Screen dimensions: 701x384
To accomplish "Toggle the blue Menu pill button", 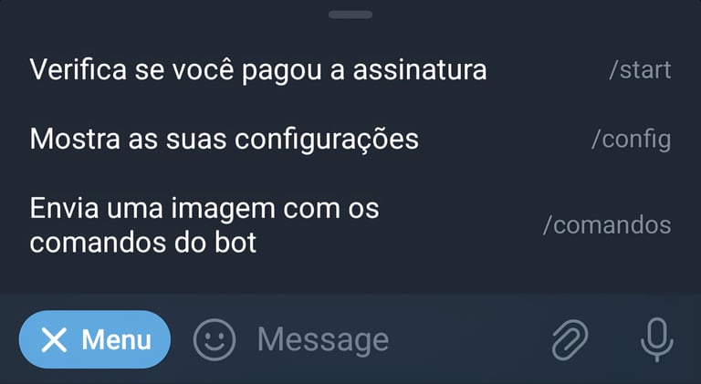I will 95,340.
